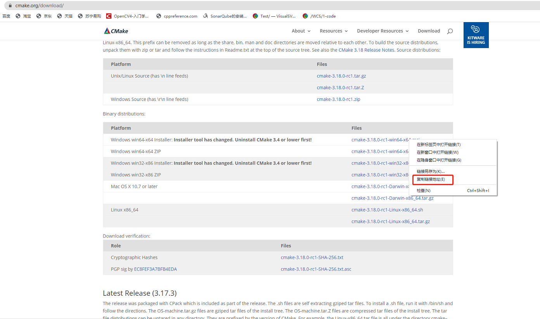Download cmake-3.18.0-rc1-Darwin-x86_64.tar.gz
Viewport: 540px width, 319px height.
click(393, 198)
